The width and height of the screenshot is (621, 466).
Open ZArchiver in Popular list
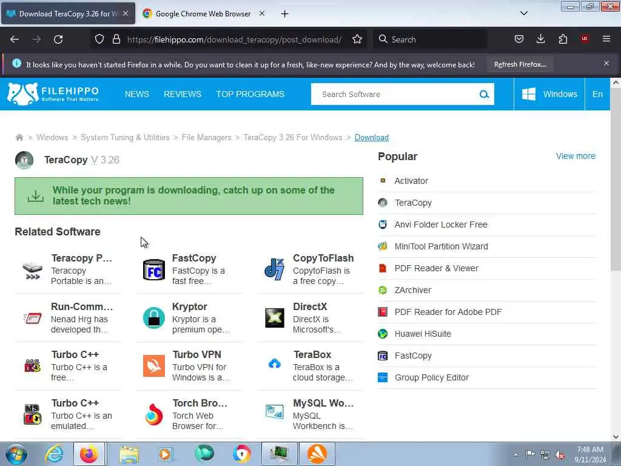click(x=412, y=290)
